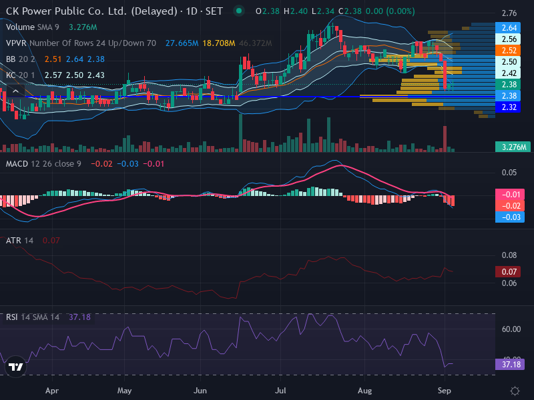Click the green market status dot
The width and height of the screenshot is (534, 400).
pos(239,11)
